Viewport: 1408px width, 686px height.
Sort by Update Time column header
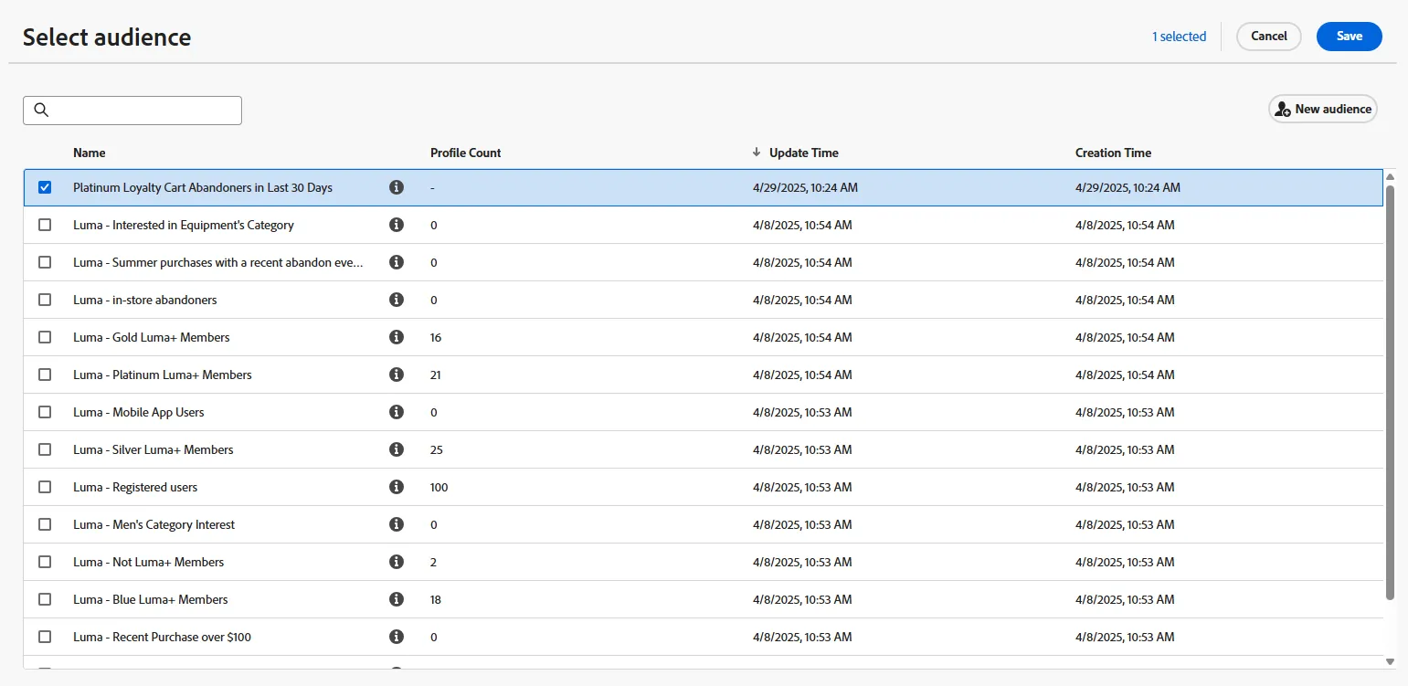pyautogui.click(x=804, y=153)
